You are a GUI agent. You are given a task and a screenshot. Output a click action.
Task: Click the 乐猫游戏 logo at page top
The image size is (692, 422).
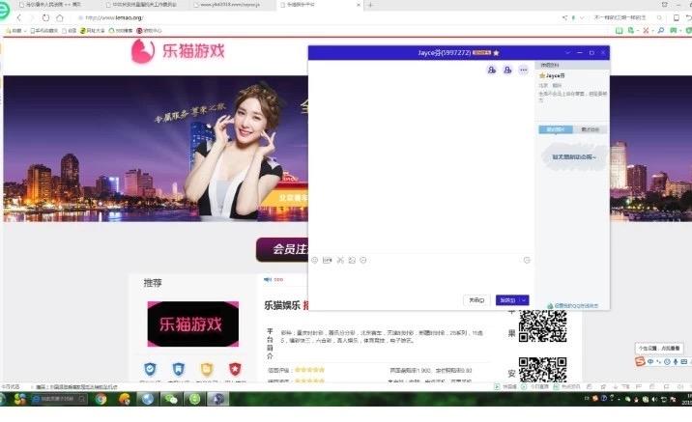[178, 51]
